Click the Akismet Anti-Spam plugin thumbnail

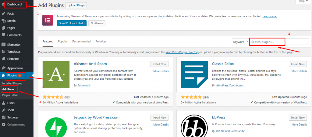pyautogui.click(x=56, y=74)
